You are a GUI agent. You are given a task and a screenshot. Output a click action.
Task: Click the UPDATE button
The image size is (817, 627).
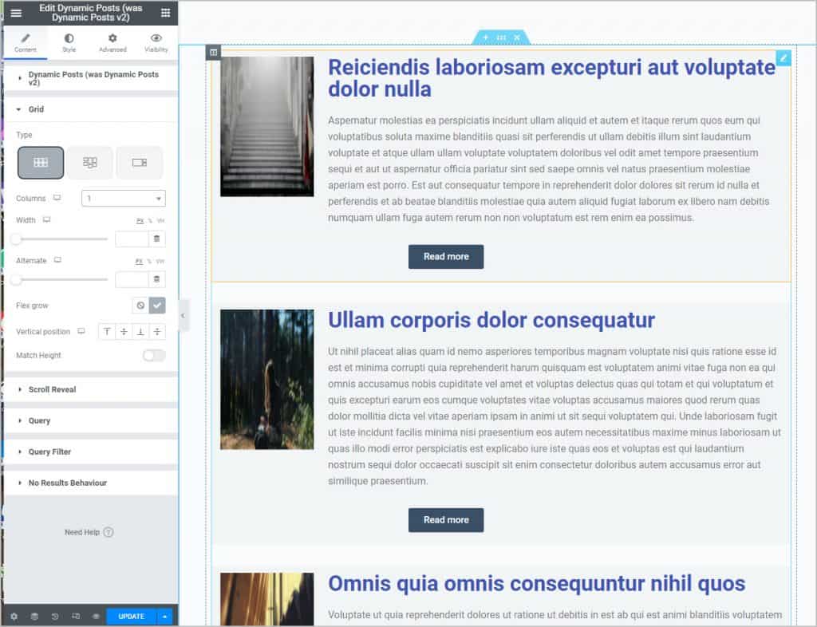tap(132, 617)
